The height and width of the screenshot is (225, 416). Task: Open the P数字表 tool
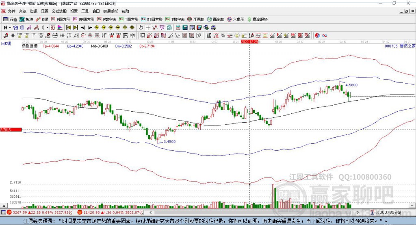pyautogui.click(x=107, y=19)
